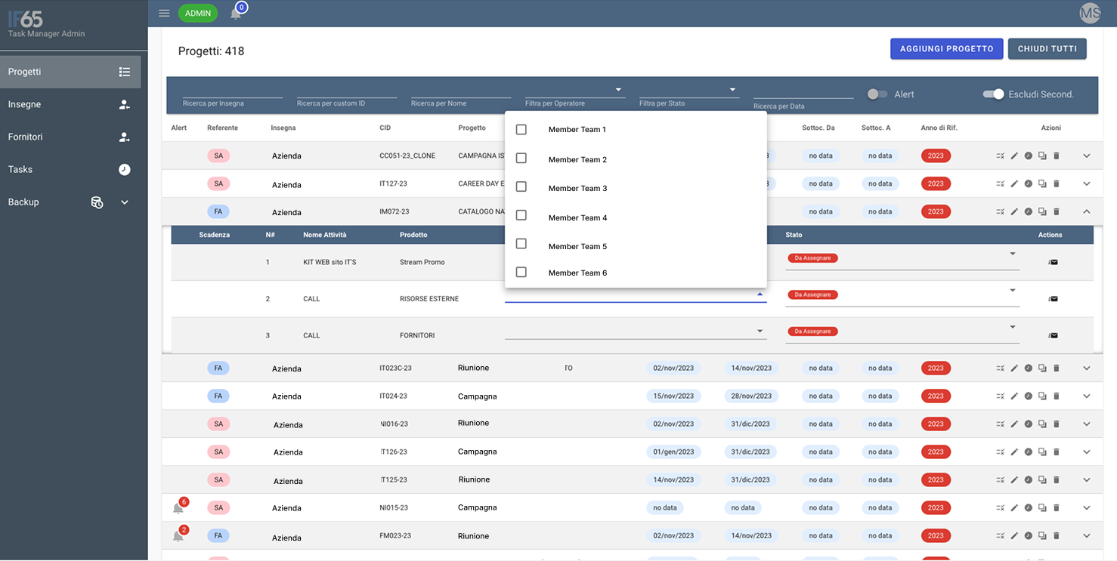
Task: Check the Member Team 1 checkbox
Action: [x=521, y=129]
